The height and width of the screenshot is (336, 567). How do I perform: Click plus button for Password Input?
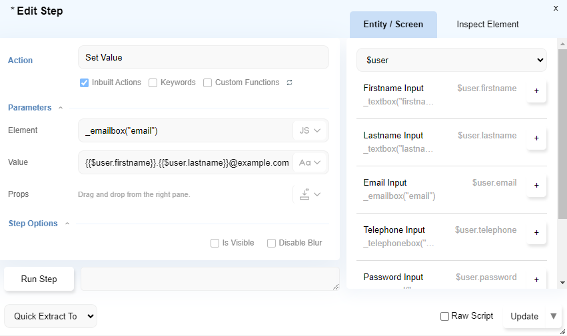pyautogui.click(x=536, y=279)
